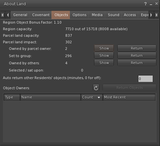This screenshot has height=146, width=160.
Task: Show objects owned by parcel owner
Action: pos(104,48)
